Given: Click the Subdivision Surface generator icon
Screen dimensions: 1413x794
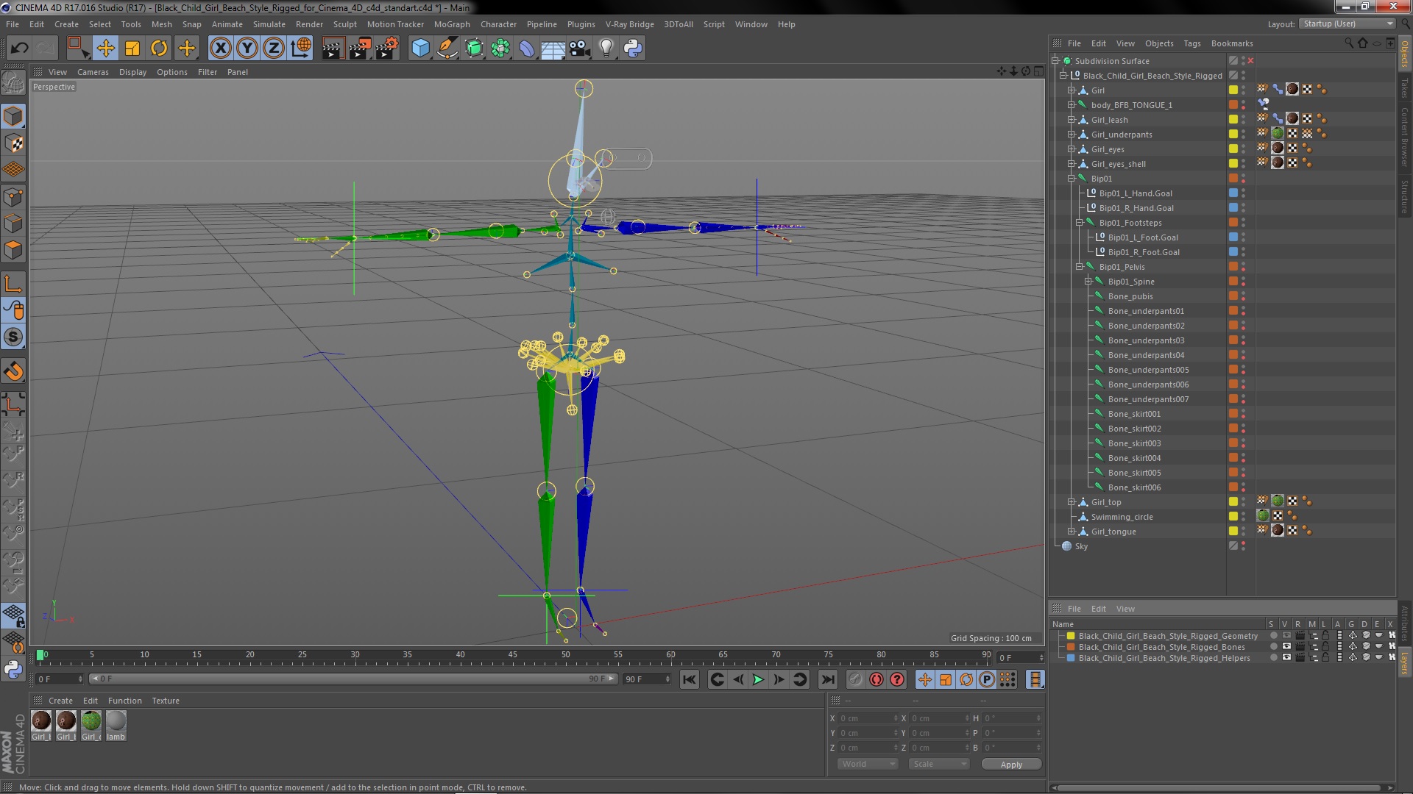Looking at the screenshot, I should [474, 49].
